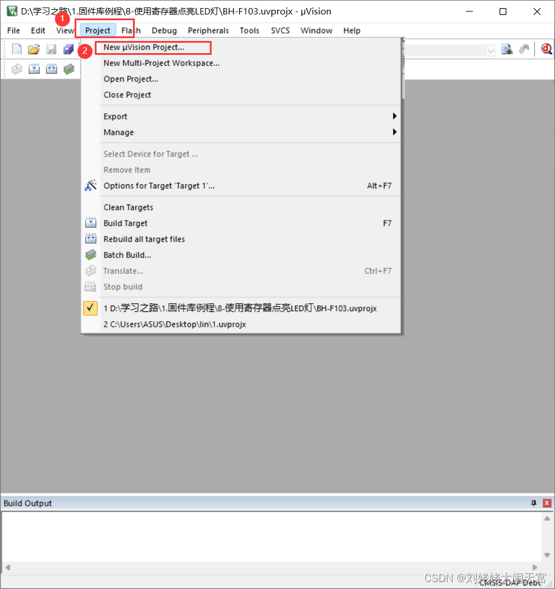
Task: Open the Flash menu
Action: point(131,31)
